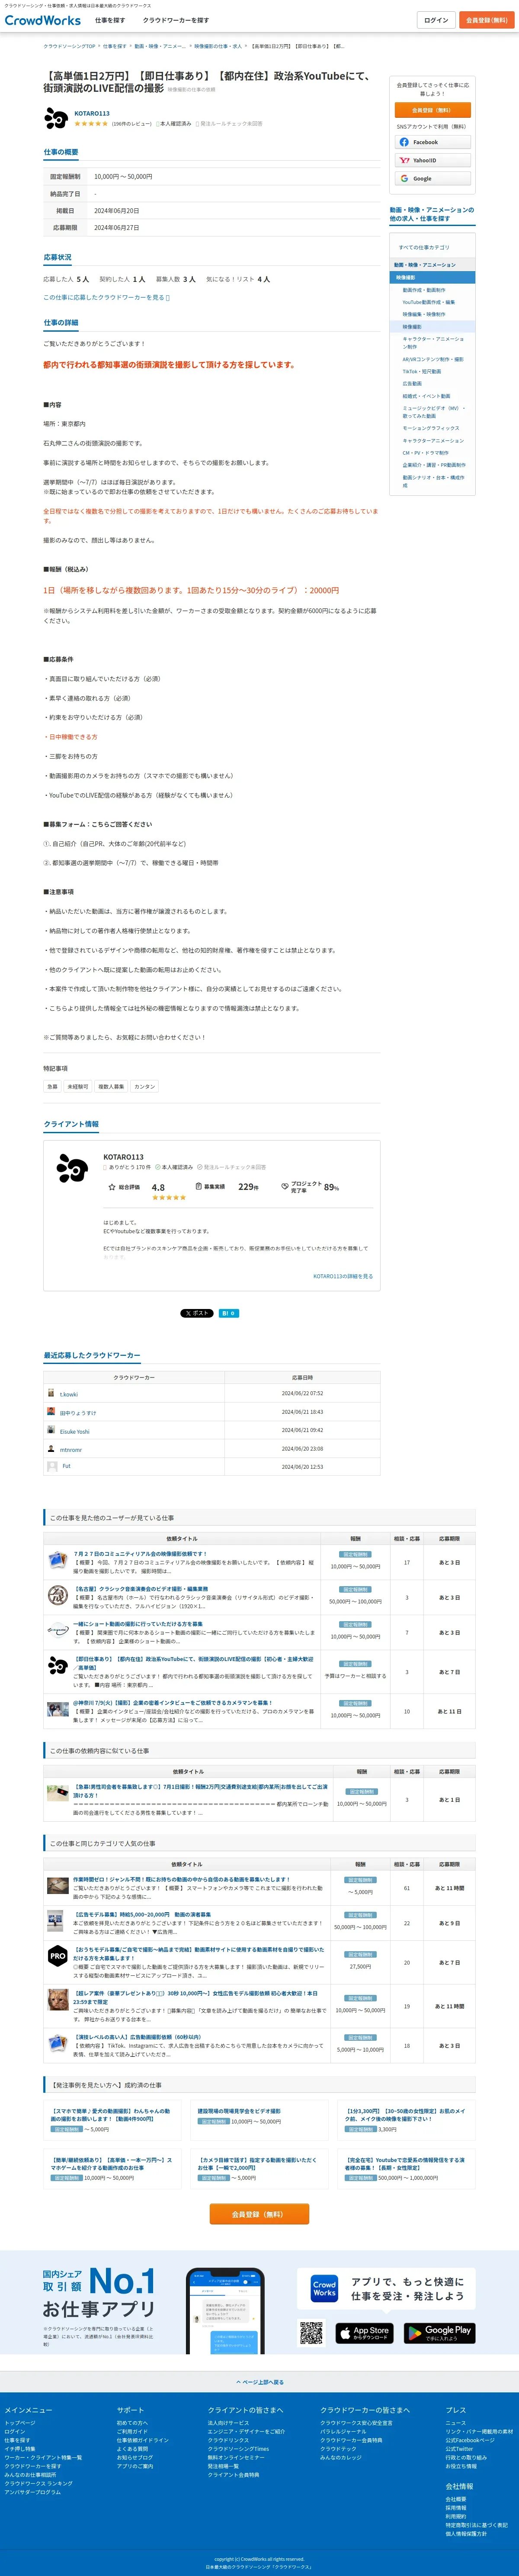Click the X ポスト share button
This screenshot has height=2576, width=519.
point(197,1313)
